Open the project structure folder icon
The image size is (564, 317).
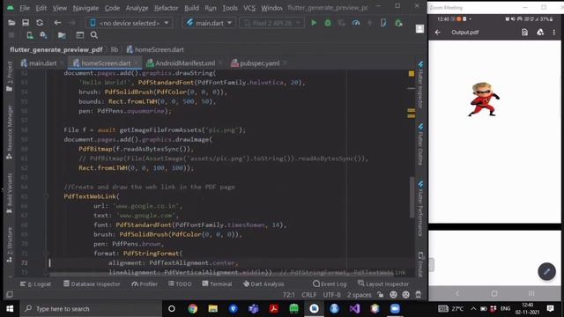pyautogui.click(x=62, y=35)
